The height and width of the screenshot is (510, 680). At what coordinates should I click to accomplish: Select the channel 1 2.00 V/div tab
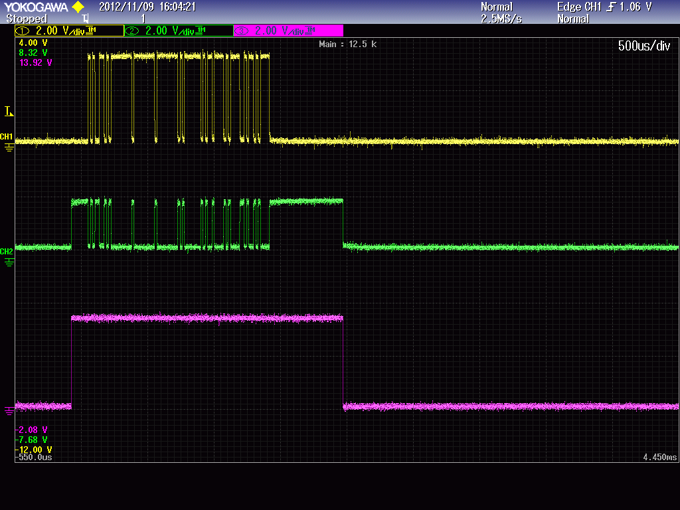tap(69, 31)
